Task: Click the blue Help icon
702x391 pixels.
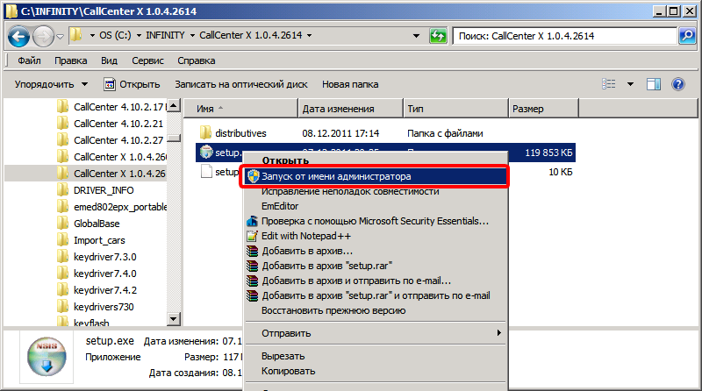Action: (x=678, y=84)
